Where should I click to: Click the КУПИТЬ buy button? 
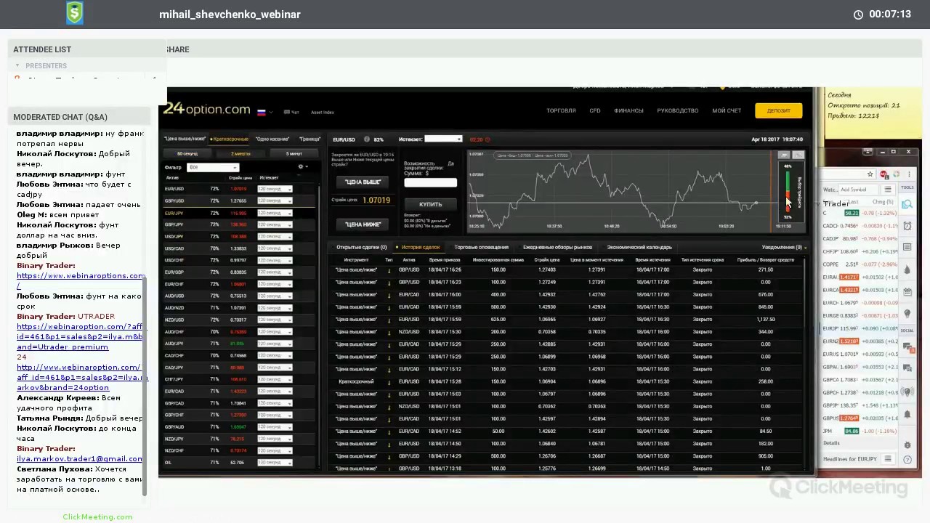click(430, 204)
